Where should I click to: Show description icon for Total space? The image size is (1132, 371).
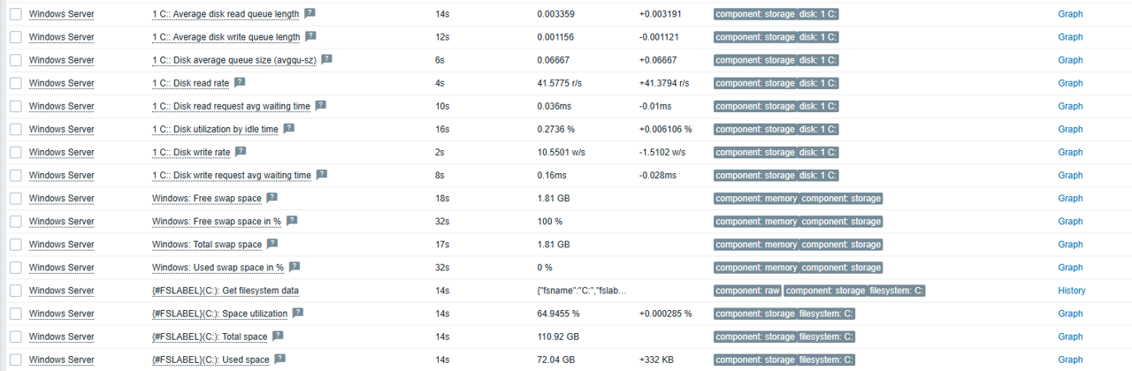(279, 335)
